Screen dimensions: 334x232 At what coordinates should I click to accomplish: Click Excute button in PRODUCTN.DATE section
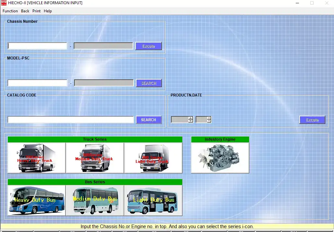pyautogui.click(x=312, y=120)
